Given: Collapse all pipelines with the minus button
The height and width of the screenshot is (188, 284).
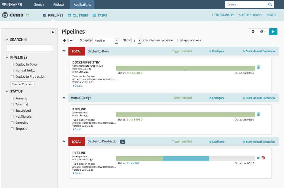Looking at the screenshot, I should click(x=71, y=40).
